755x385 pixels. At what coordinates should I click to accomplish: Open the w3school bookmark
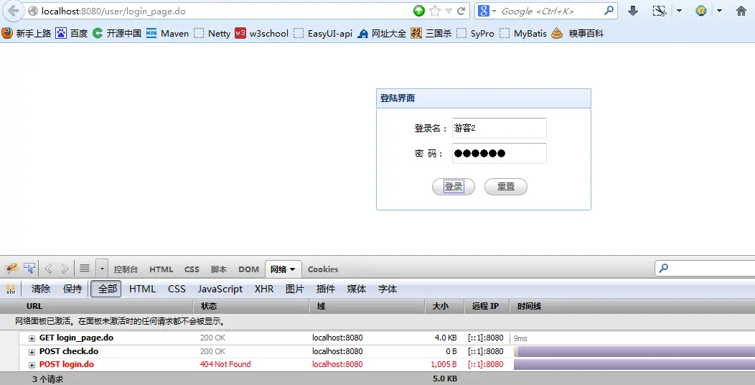pyautogui.click(x=261, y=33)
